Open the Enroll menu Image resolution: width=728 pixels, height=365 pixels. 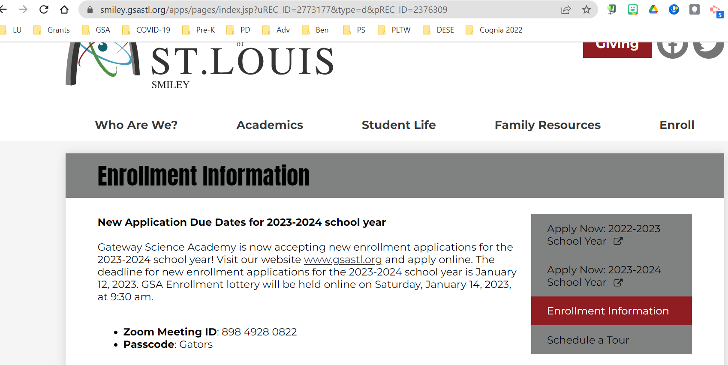tap(677, 125)
